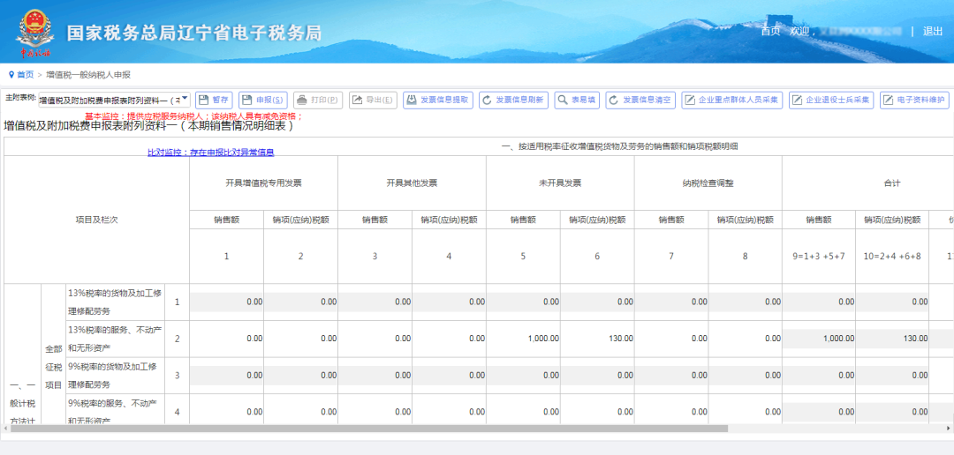Viewport: 954px width, 455px height.
Task: Click the national tax emblem logo
Action: (34, 32)
